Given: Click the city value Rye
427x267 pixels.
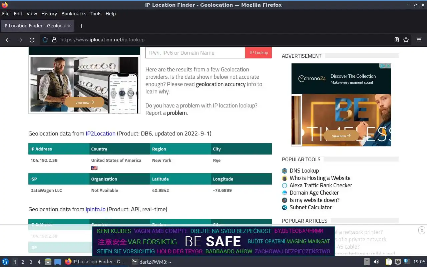Looking at the screenshot, I should 217,161.
